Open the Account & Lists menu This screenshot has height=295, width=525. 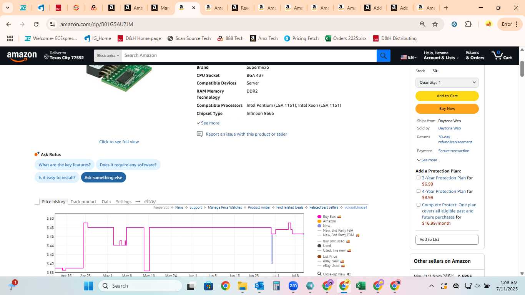click(x=441, y=55)
